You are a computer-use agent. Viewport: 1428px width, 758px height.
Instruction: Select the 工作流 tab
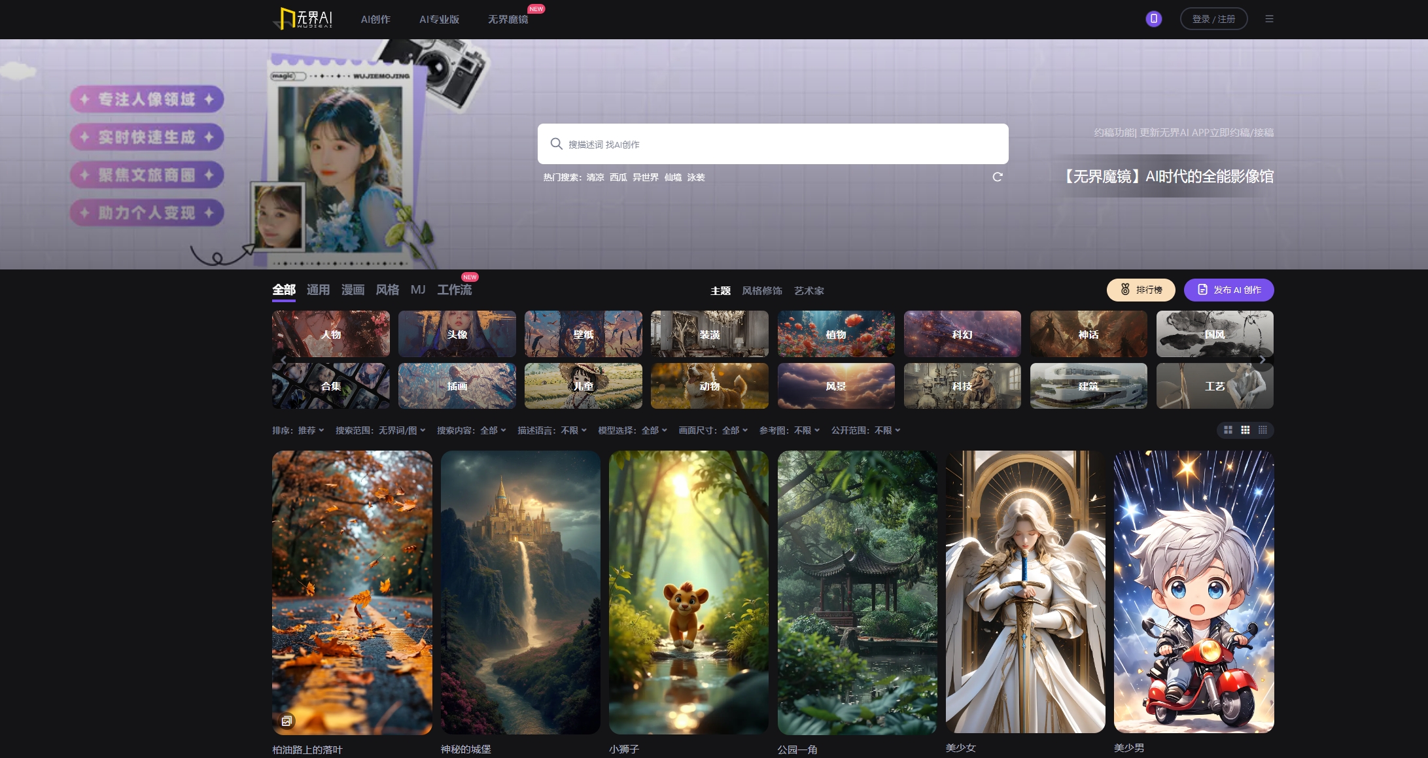click(455, 290)
